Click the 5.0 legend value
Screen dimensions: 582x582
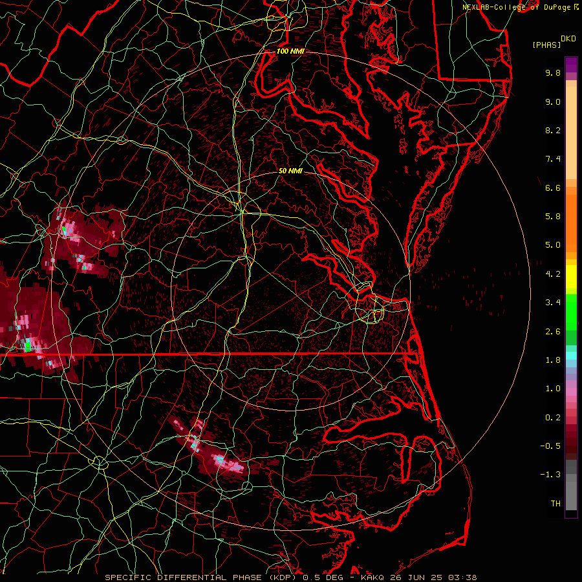(553, 245)
